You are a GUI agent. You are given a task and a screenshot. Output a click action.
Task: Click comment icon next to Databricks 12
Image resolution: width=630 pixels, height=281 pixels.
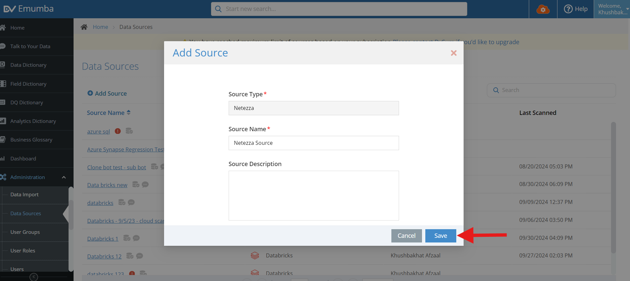[x=139, y=256]
